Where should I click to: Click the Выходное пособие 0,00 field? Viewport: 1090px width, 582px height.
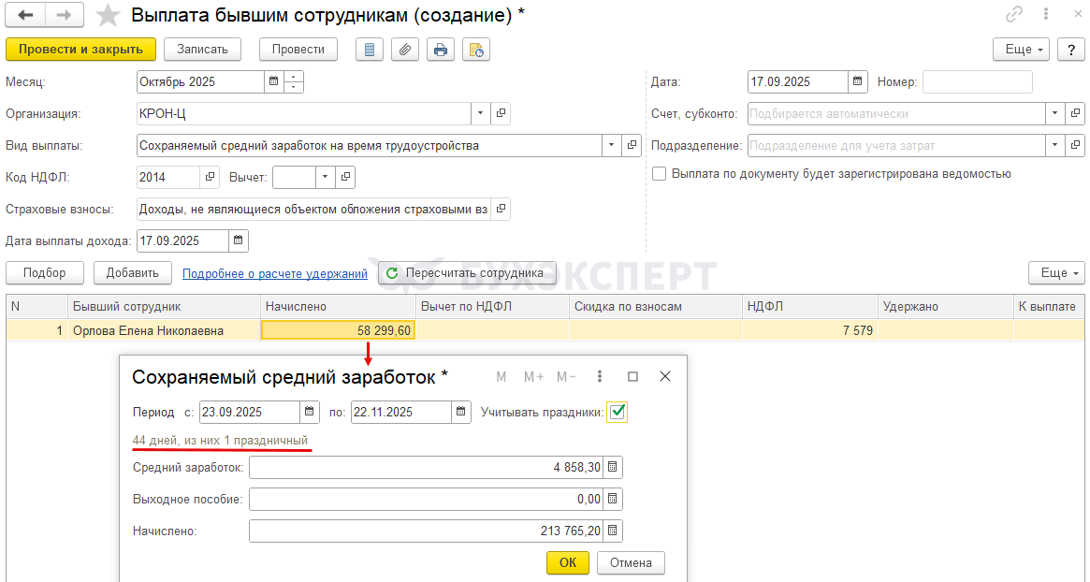[x=426, y=499]
